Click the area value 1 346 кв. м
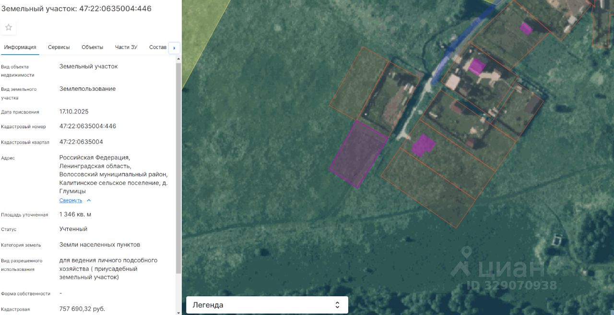The image size is (614, 315). 75,214
